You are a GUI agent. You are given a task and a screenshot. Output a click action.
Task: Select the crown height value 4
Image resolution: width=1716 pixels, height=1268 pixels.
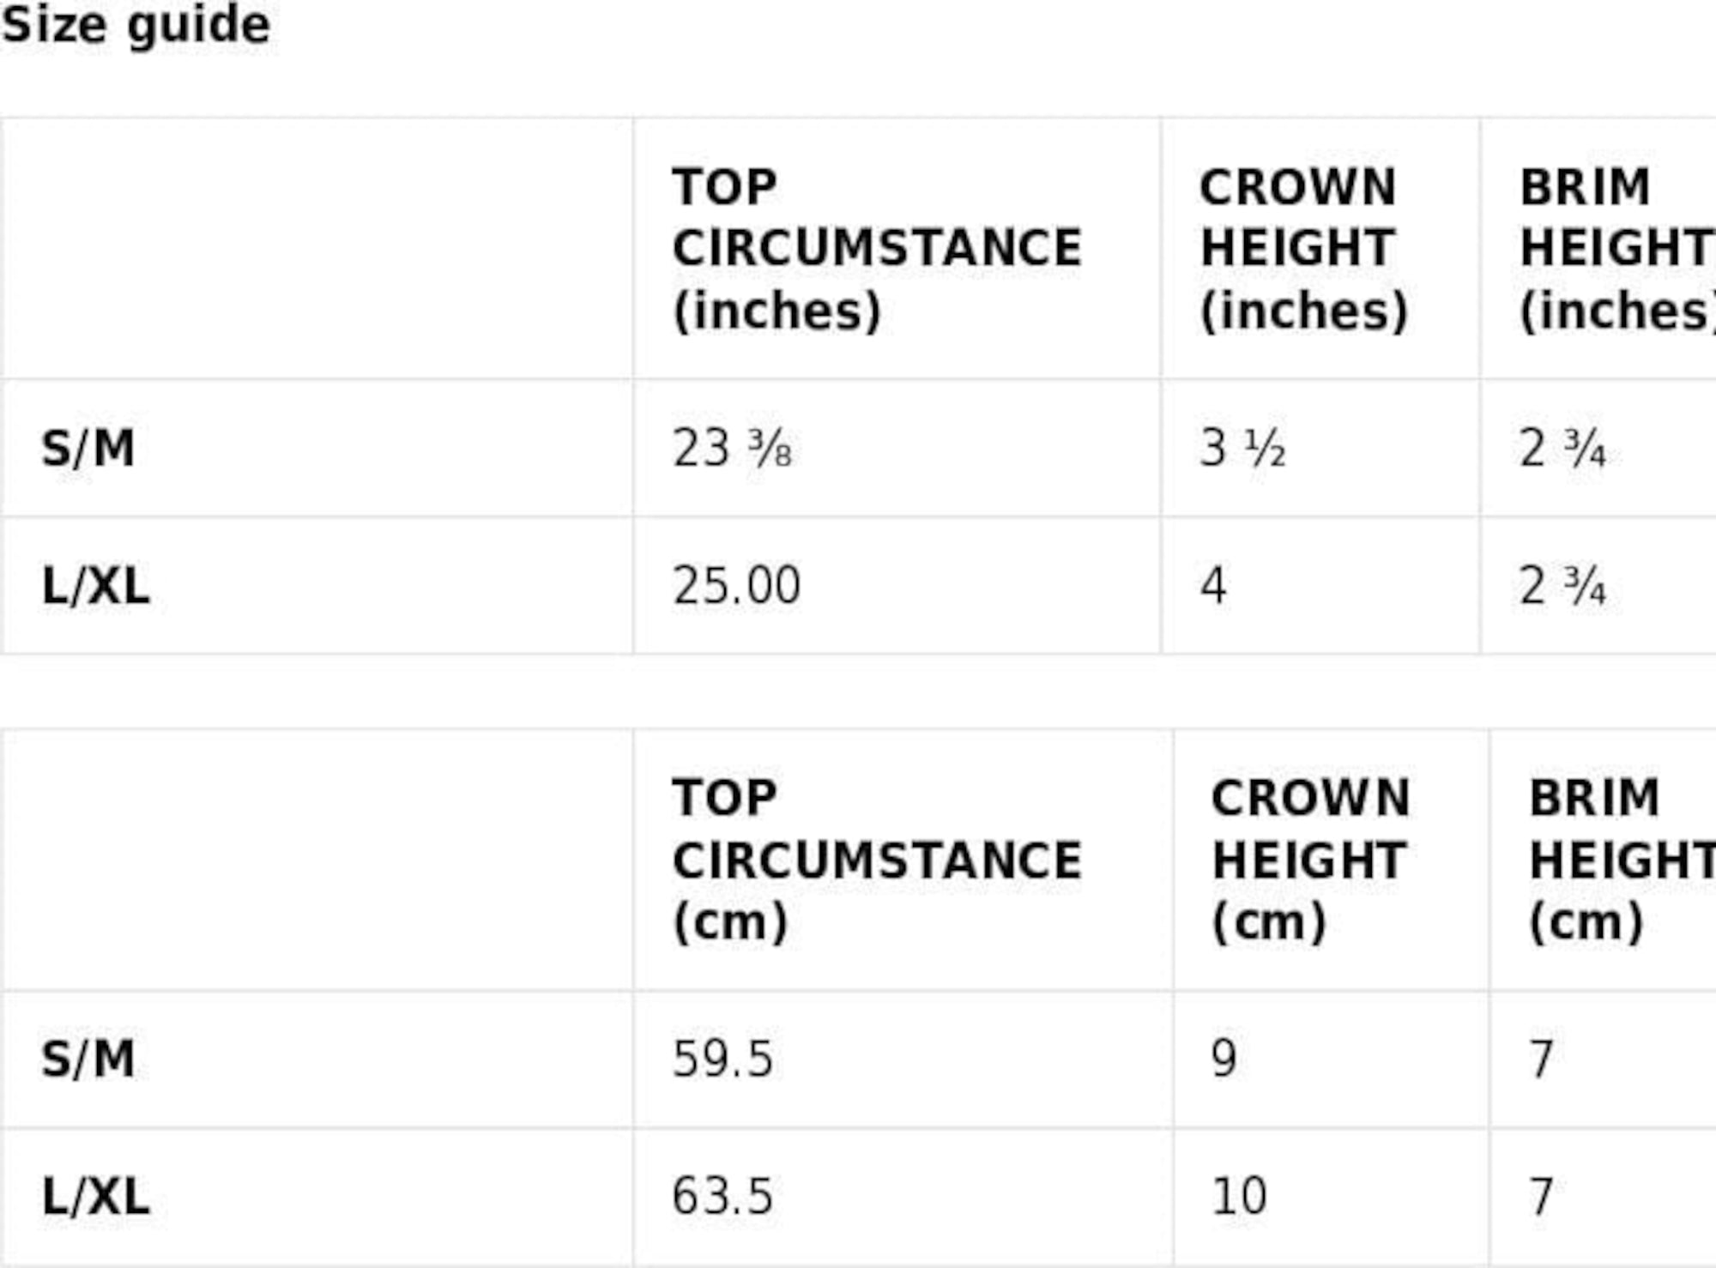pos(1213,587)
